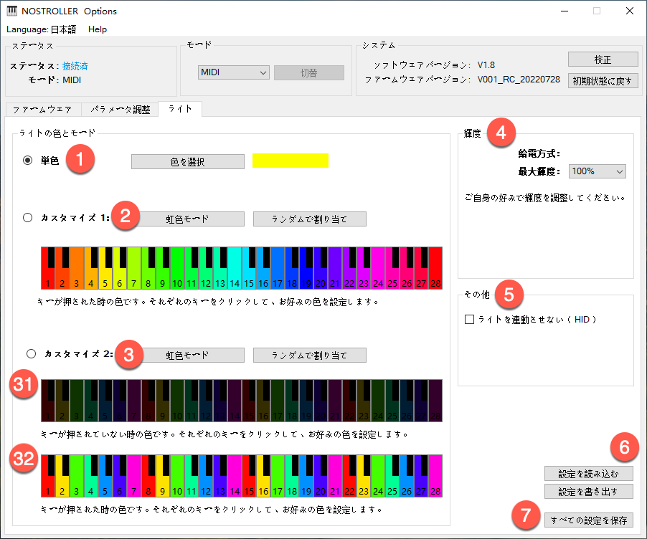
Task: Click magenta key 14 in カスタマイズ 2 pressed keyboard
Action: tap(235, 476)
